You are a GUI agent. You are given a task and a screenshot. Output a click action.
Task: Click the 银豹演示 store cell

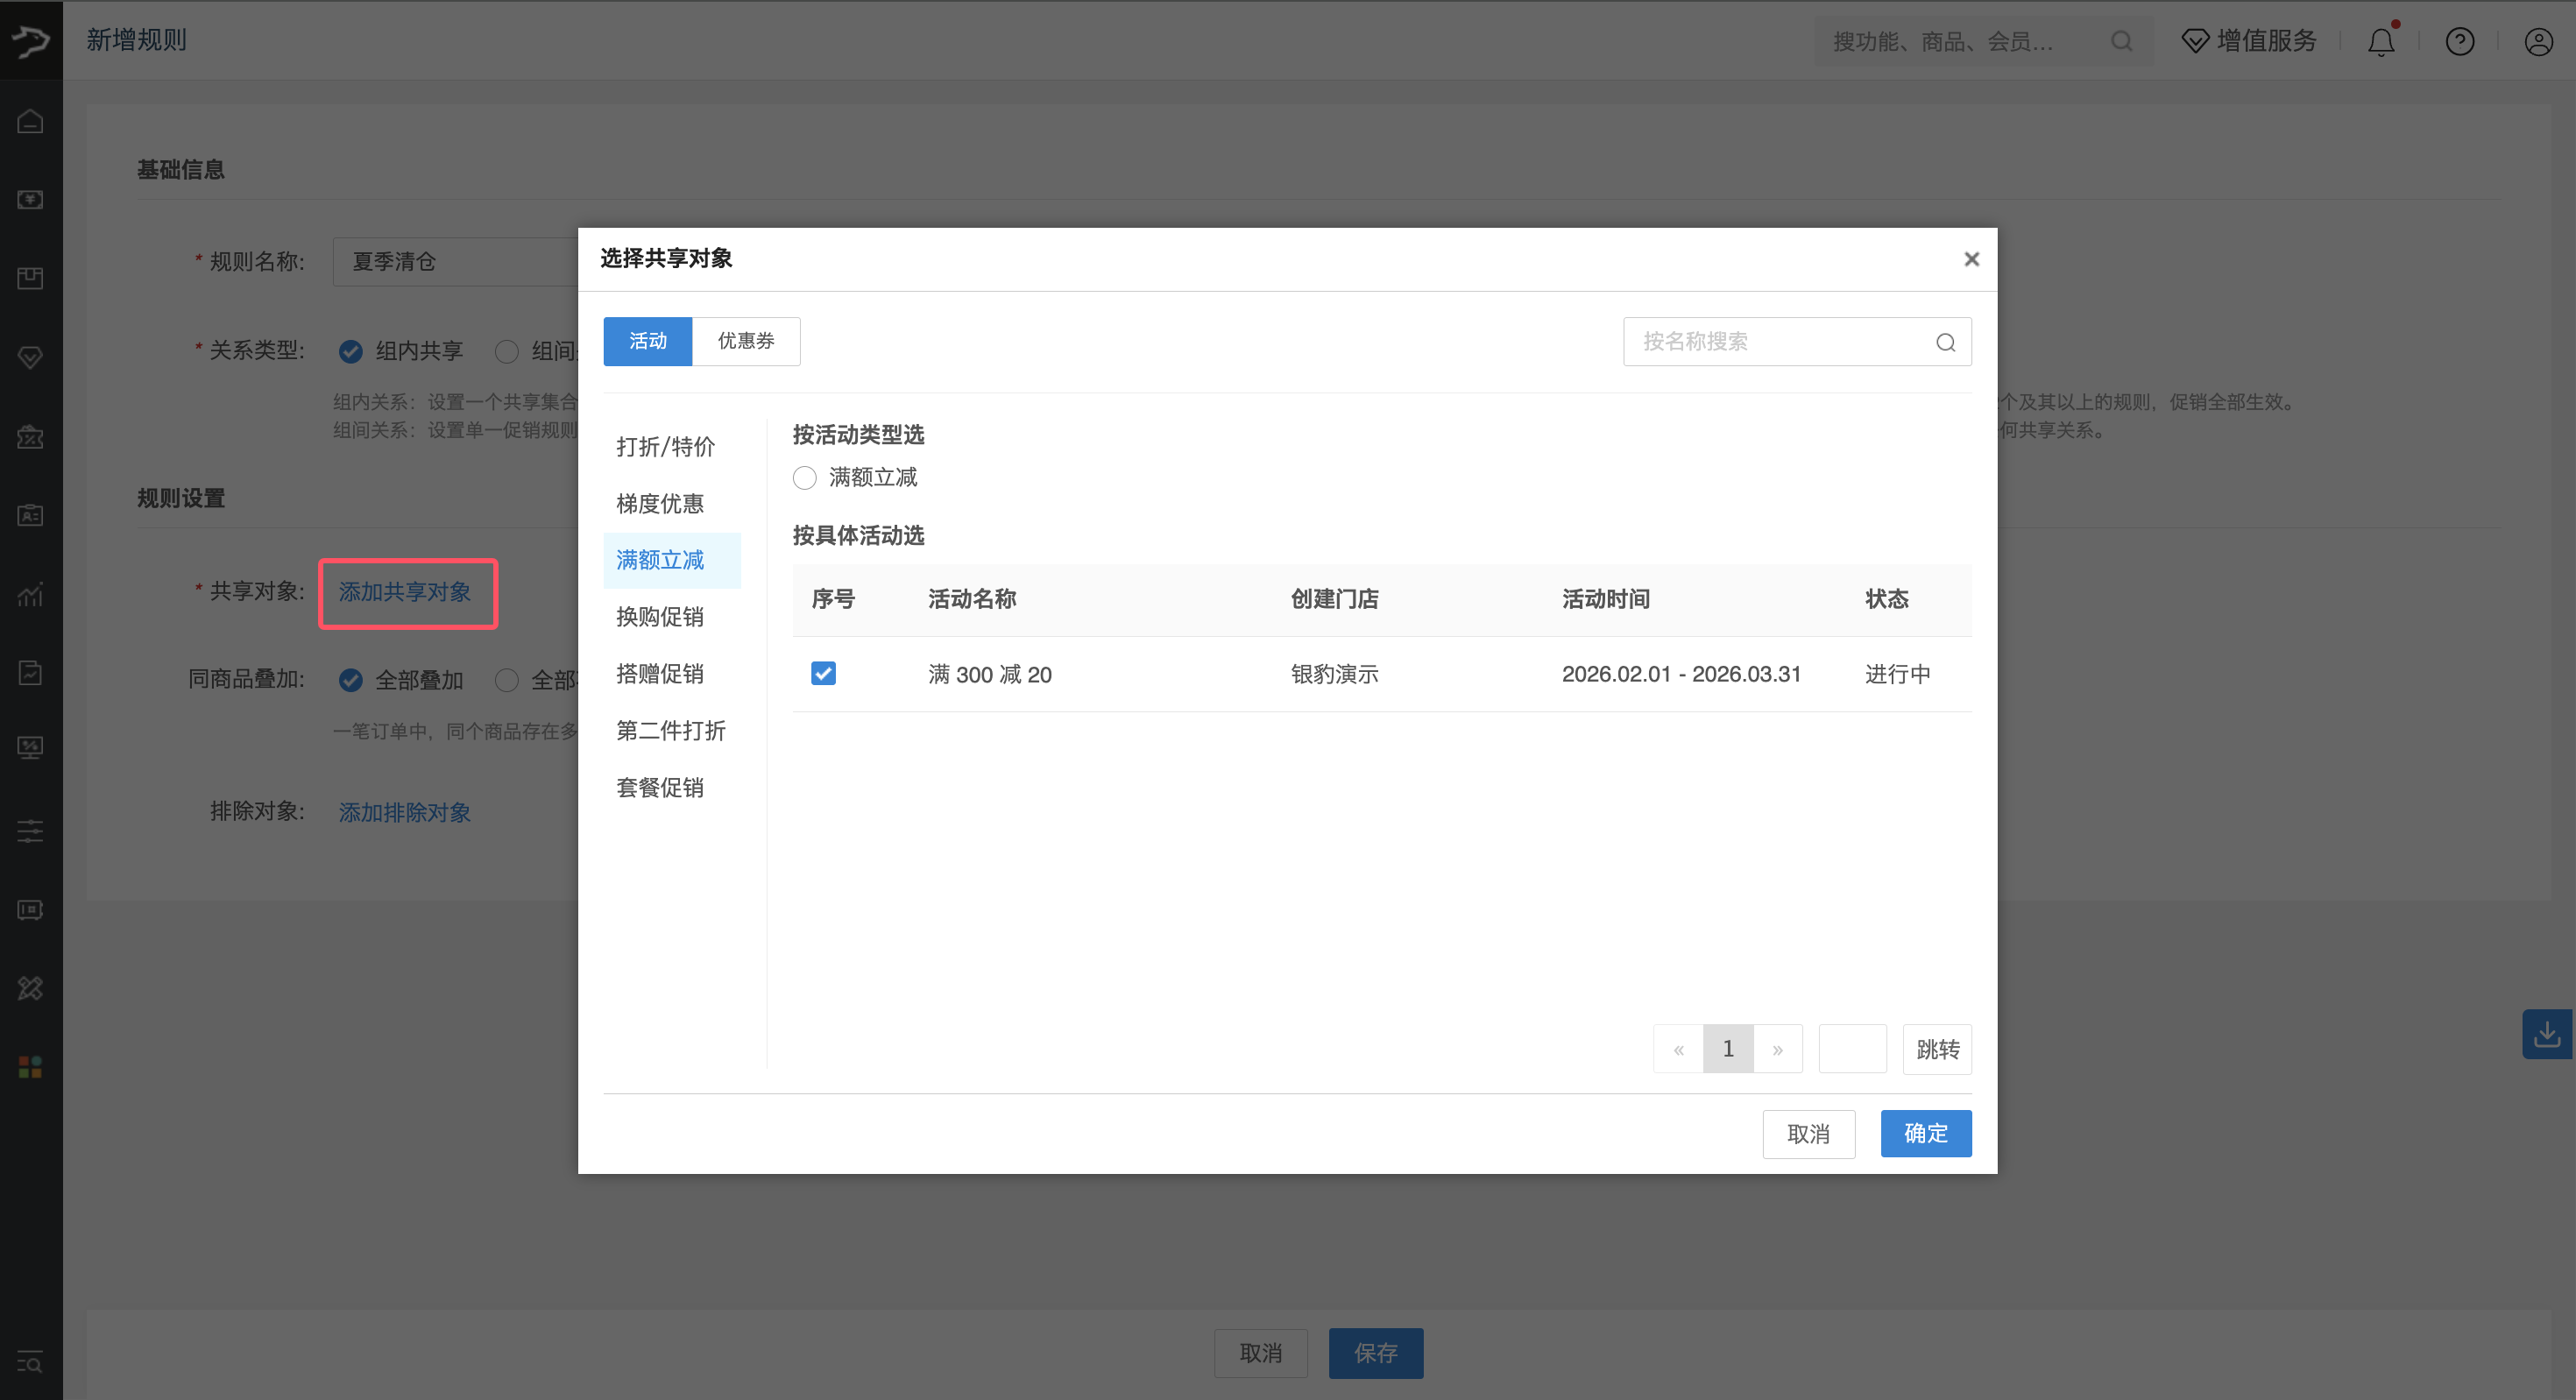(1334, 674)
